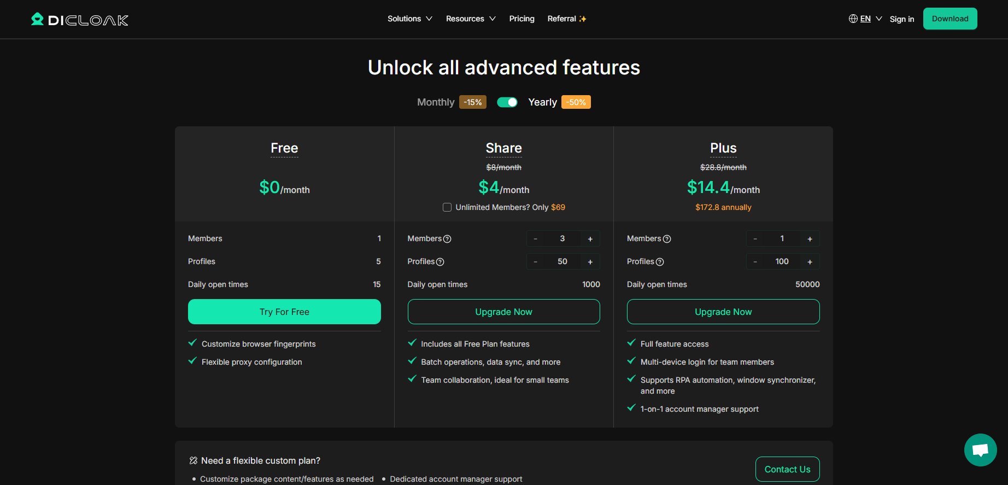Toggle the Monthly/Yearly billing switch
Image resolution: width=1008 pixels, height=485 pixels.
tap(507, 102)
